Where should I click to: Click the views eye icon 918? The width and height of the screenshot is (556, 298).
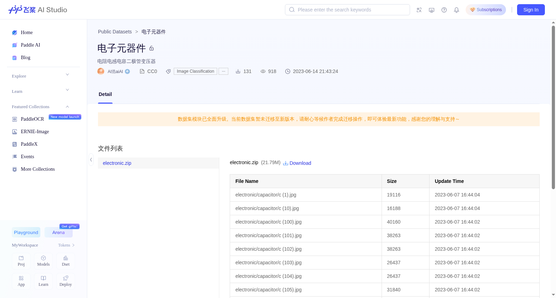[x=263, y=71]
